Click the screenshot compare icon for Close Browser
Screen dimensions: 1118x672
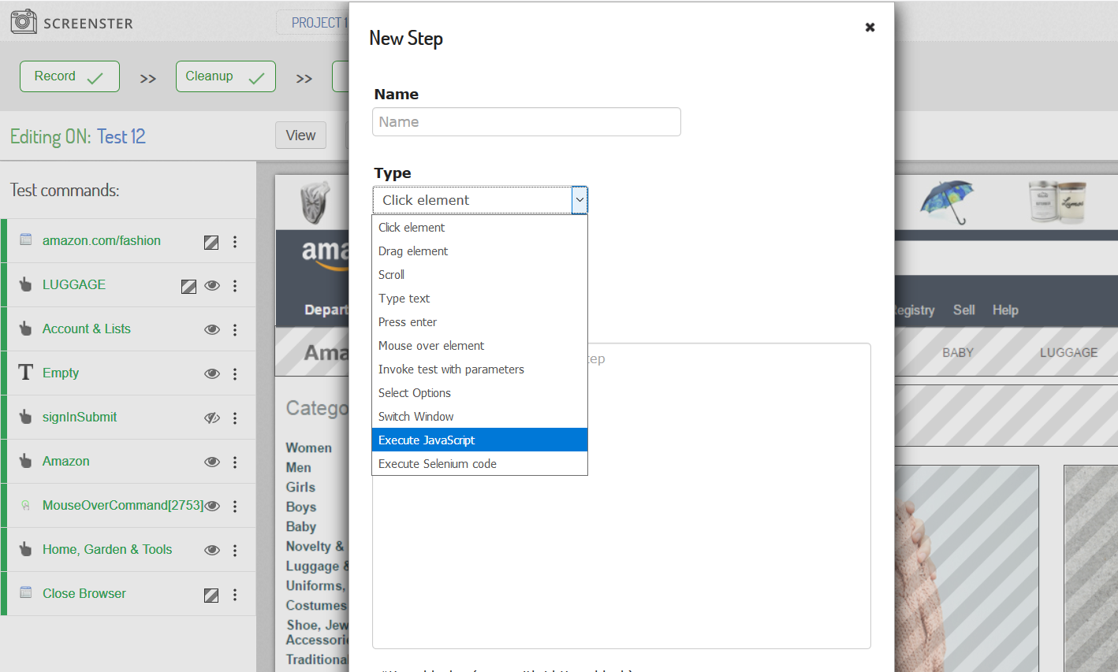(211, 596)
